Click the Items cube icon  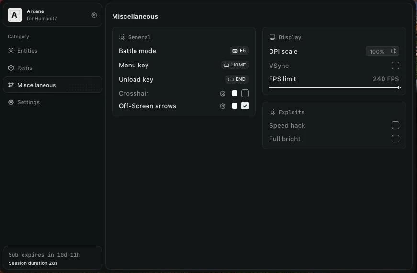11,68
